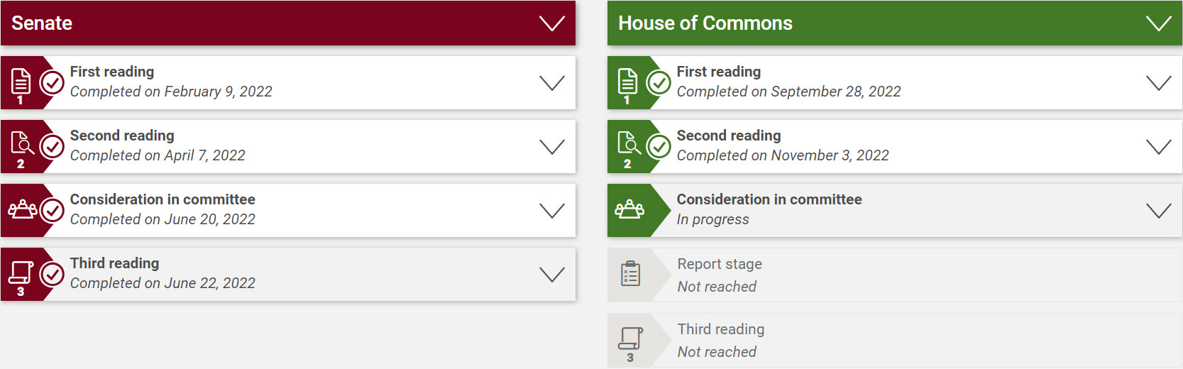Click the Report stage clipboard icon
This screenshot has width=1183, height=369.
tap(630, 273)
